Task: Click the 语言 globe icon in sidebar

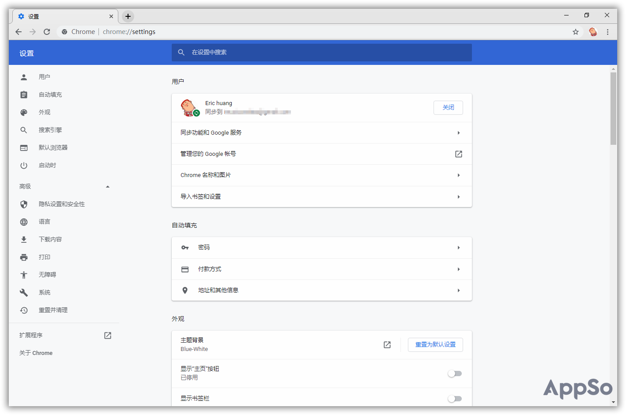Action: [x=24, y=222]
